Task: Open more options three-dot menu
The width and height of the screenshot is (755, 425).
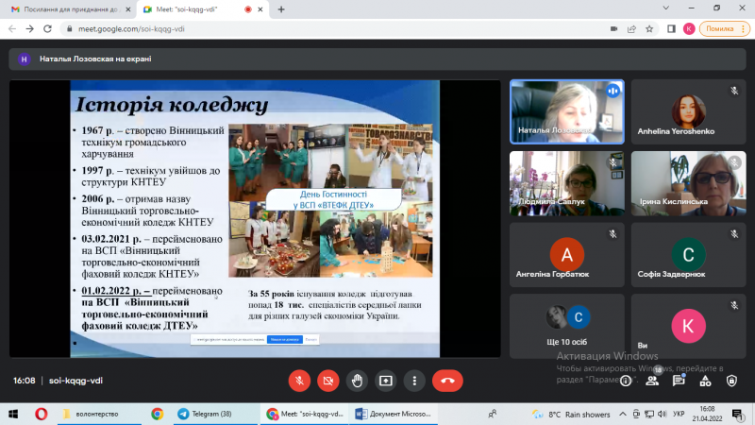Action: [414, 381]
